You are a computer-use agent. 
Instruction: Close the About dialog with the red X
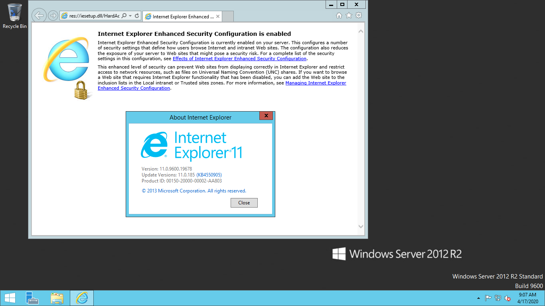coord(266,116)
